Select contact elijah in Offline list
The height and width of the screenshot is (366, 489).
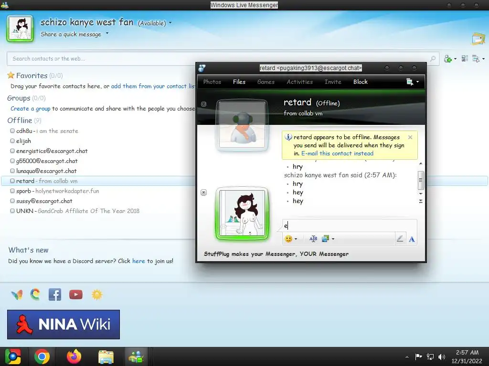click(21, 141)
